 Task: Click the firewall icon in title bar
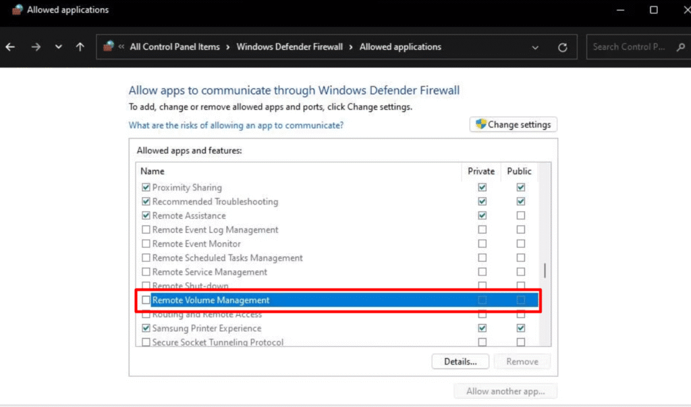(x=17, y=10)
